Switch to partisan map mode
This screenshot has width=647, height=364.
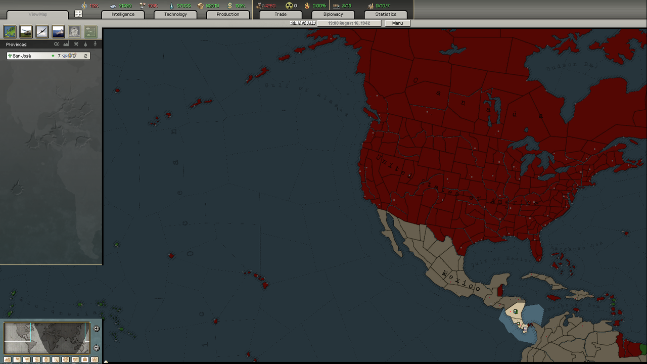(56, 359)
